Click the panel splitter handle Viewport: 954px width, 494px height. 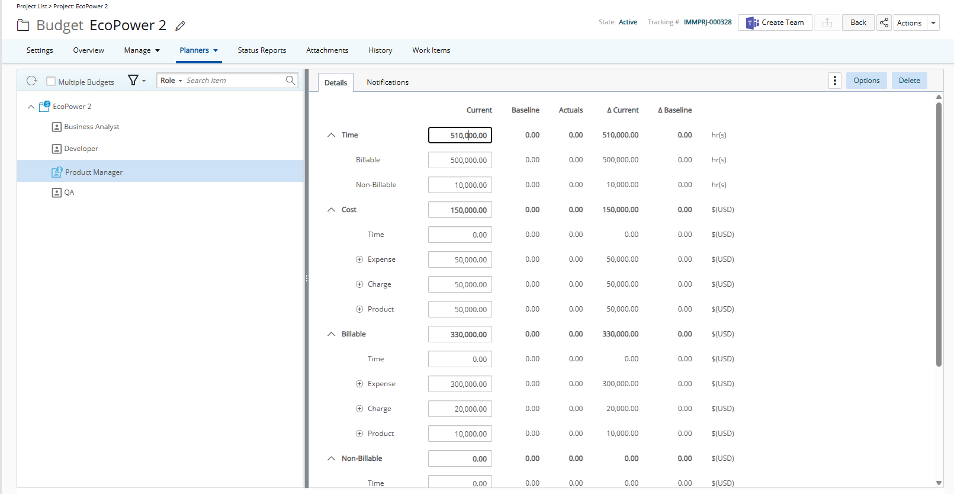tap(307, 278)
